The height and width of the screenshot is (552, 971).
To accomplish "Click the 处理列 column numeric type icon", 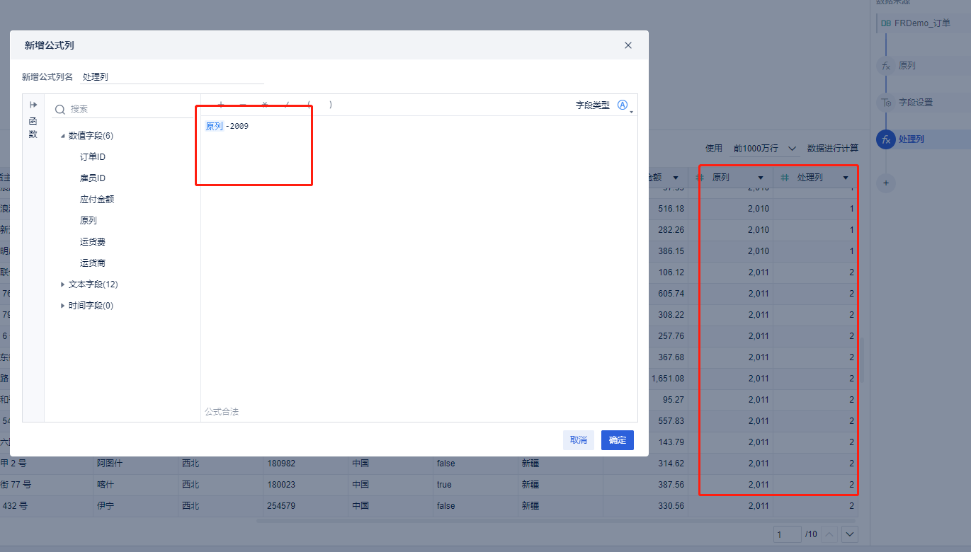I will point(785,178).
